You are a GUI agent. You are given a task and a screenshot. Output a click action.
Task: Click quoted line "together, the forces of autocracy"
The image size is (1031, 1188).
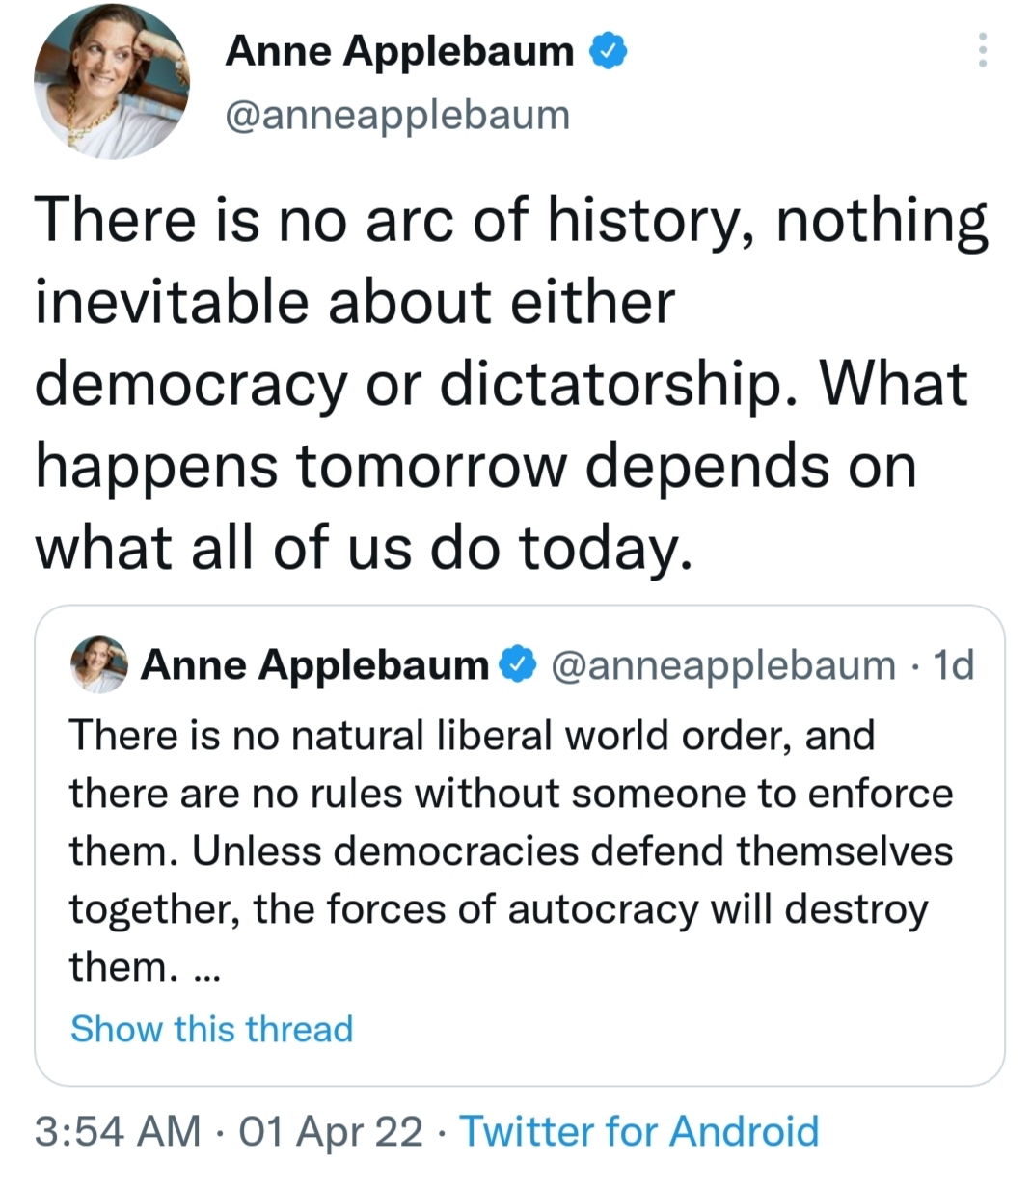click(498, 909)
